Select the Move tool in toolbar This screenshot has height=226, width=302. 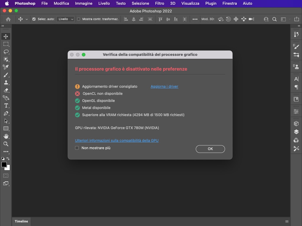coord(6,36)
